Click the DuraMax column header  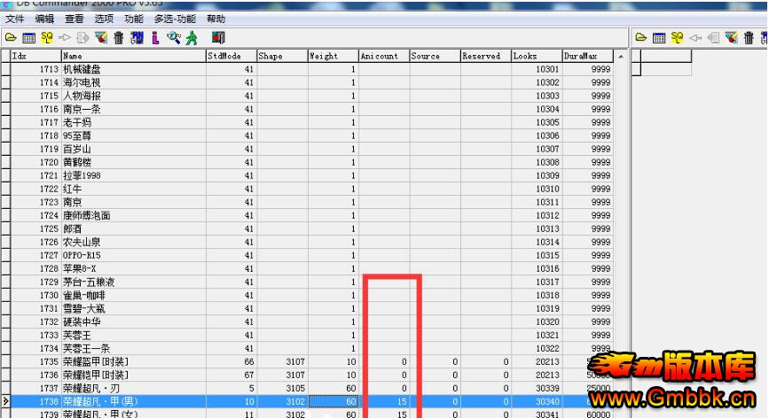[x=588, y=56]
